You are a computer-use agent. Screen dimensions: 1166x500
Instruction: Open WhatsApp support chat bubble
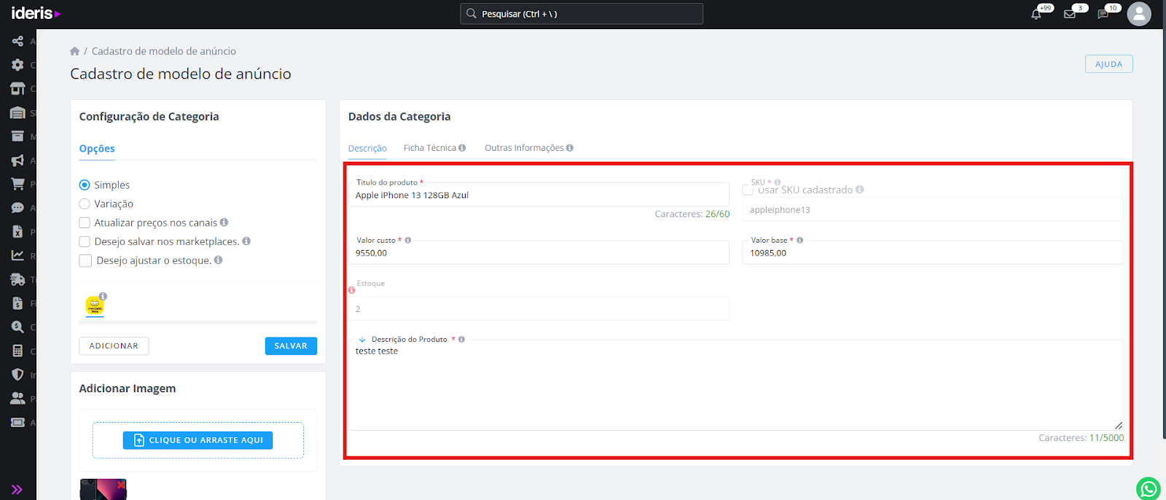pos(1149,488)
